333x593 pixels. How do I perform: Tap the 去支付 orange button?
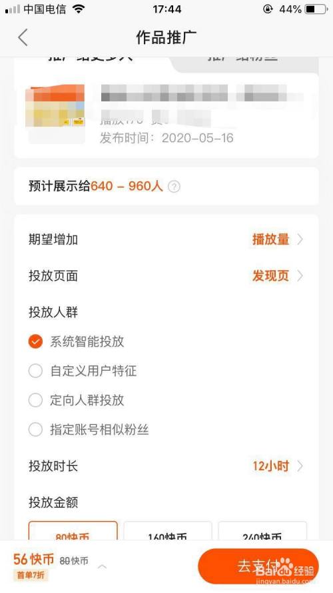point(258,566)
